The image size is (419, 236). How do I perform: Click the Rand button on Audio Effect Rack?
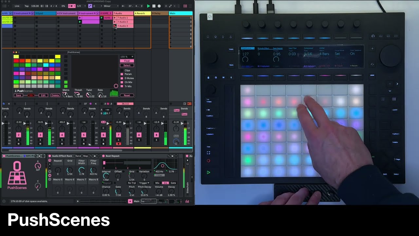point(78,156)
